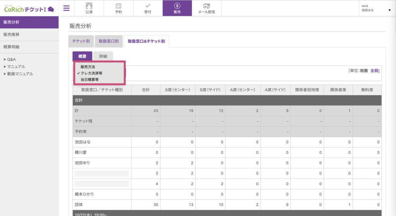Screen dimensions: 396x216
Task: Click the CoRich Ticket logo
Action: pyautogui.click(x=29, y=8)
